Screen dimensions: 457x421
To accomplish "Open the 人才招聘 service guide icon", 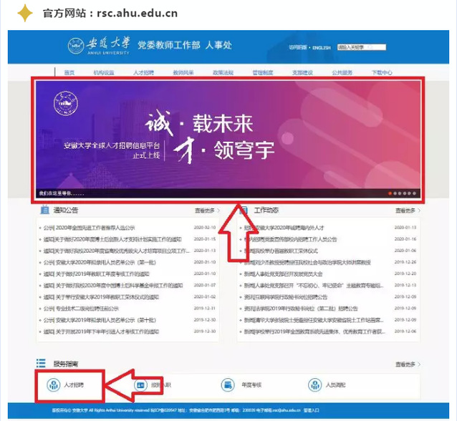I will (53, 385).
